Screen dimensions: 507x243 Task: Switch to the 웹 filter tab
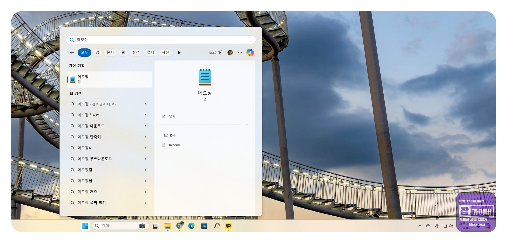[x=123, y=52]
